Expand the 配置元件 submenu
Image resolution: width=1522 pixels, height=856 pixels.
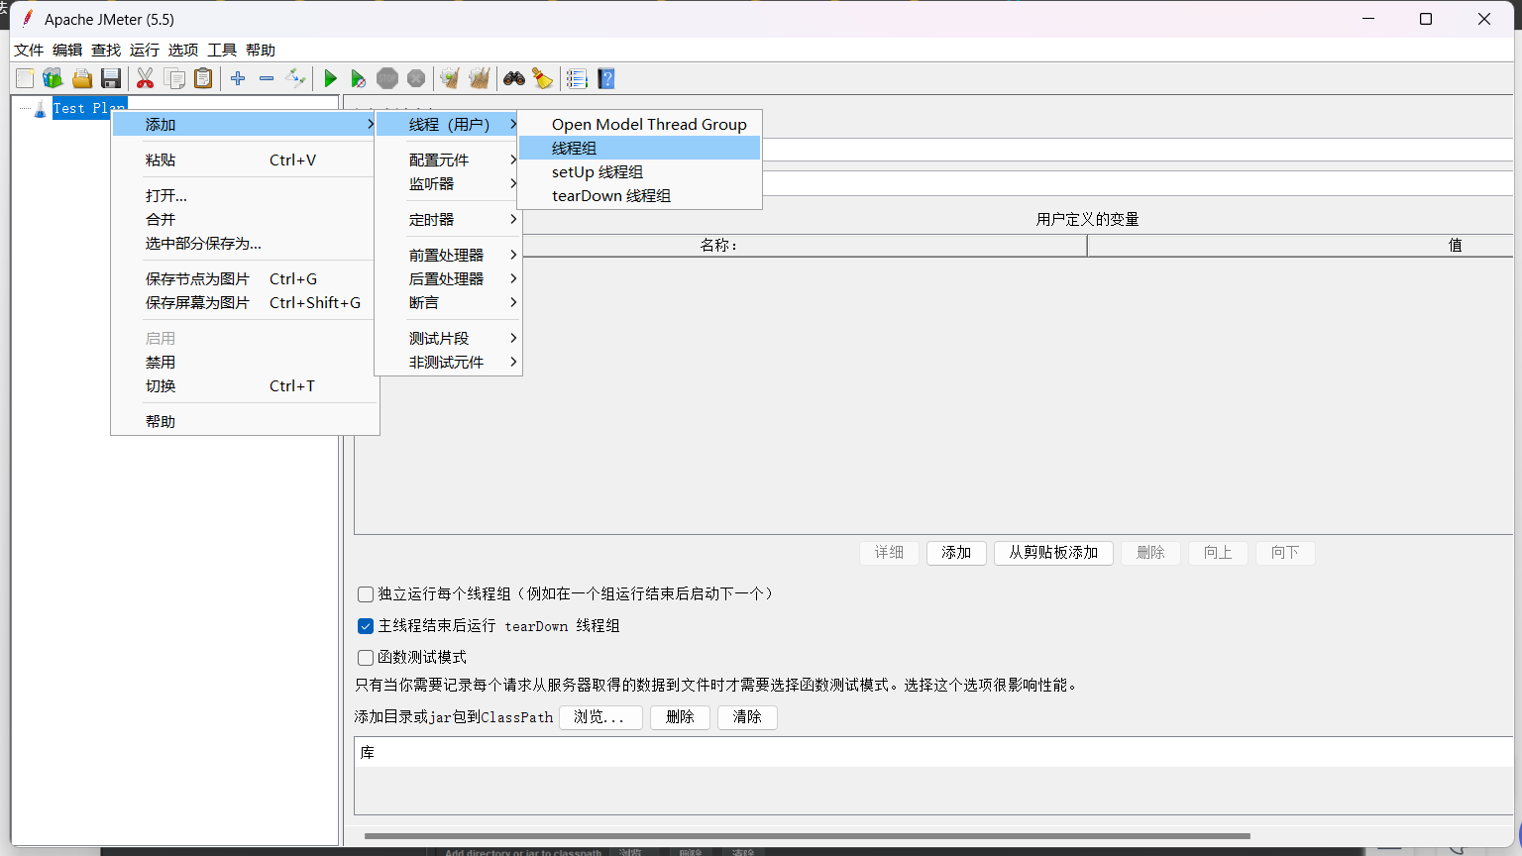pyautogui.click(x=449, y=160)
